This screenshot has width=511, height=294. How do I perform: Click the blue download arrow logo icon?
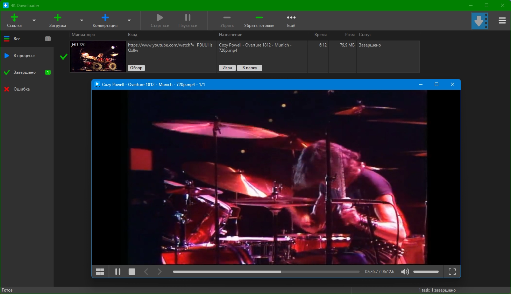479,21
